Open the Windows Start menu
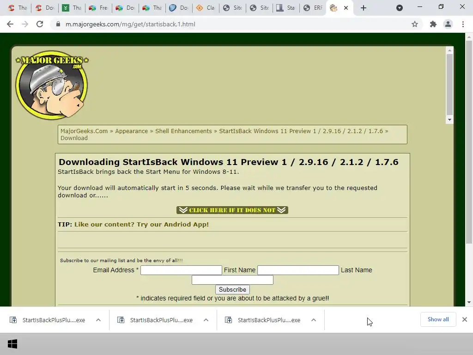 [x=12, y=344]
